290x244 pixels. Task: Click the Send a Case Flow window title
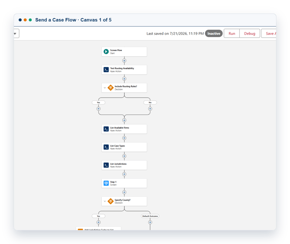pyautogui.click(x=73, y=20)
